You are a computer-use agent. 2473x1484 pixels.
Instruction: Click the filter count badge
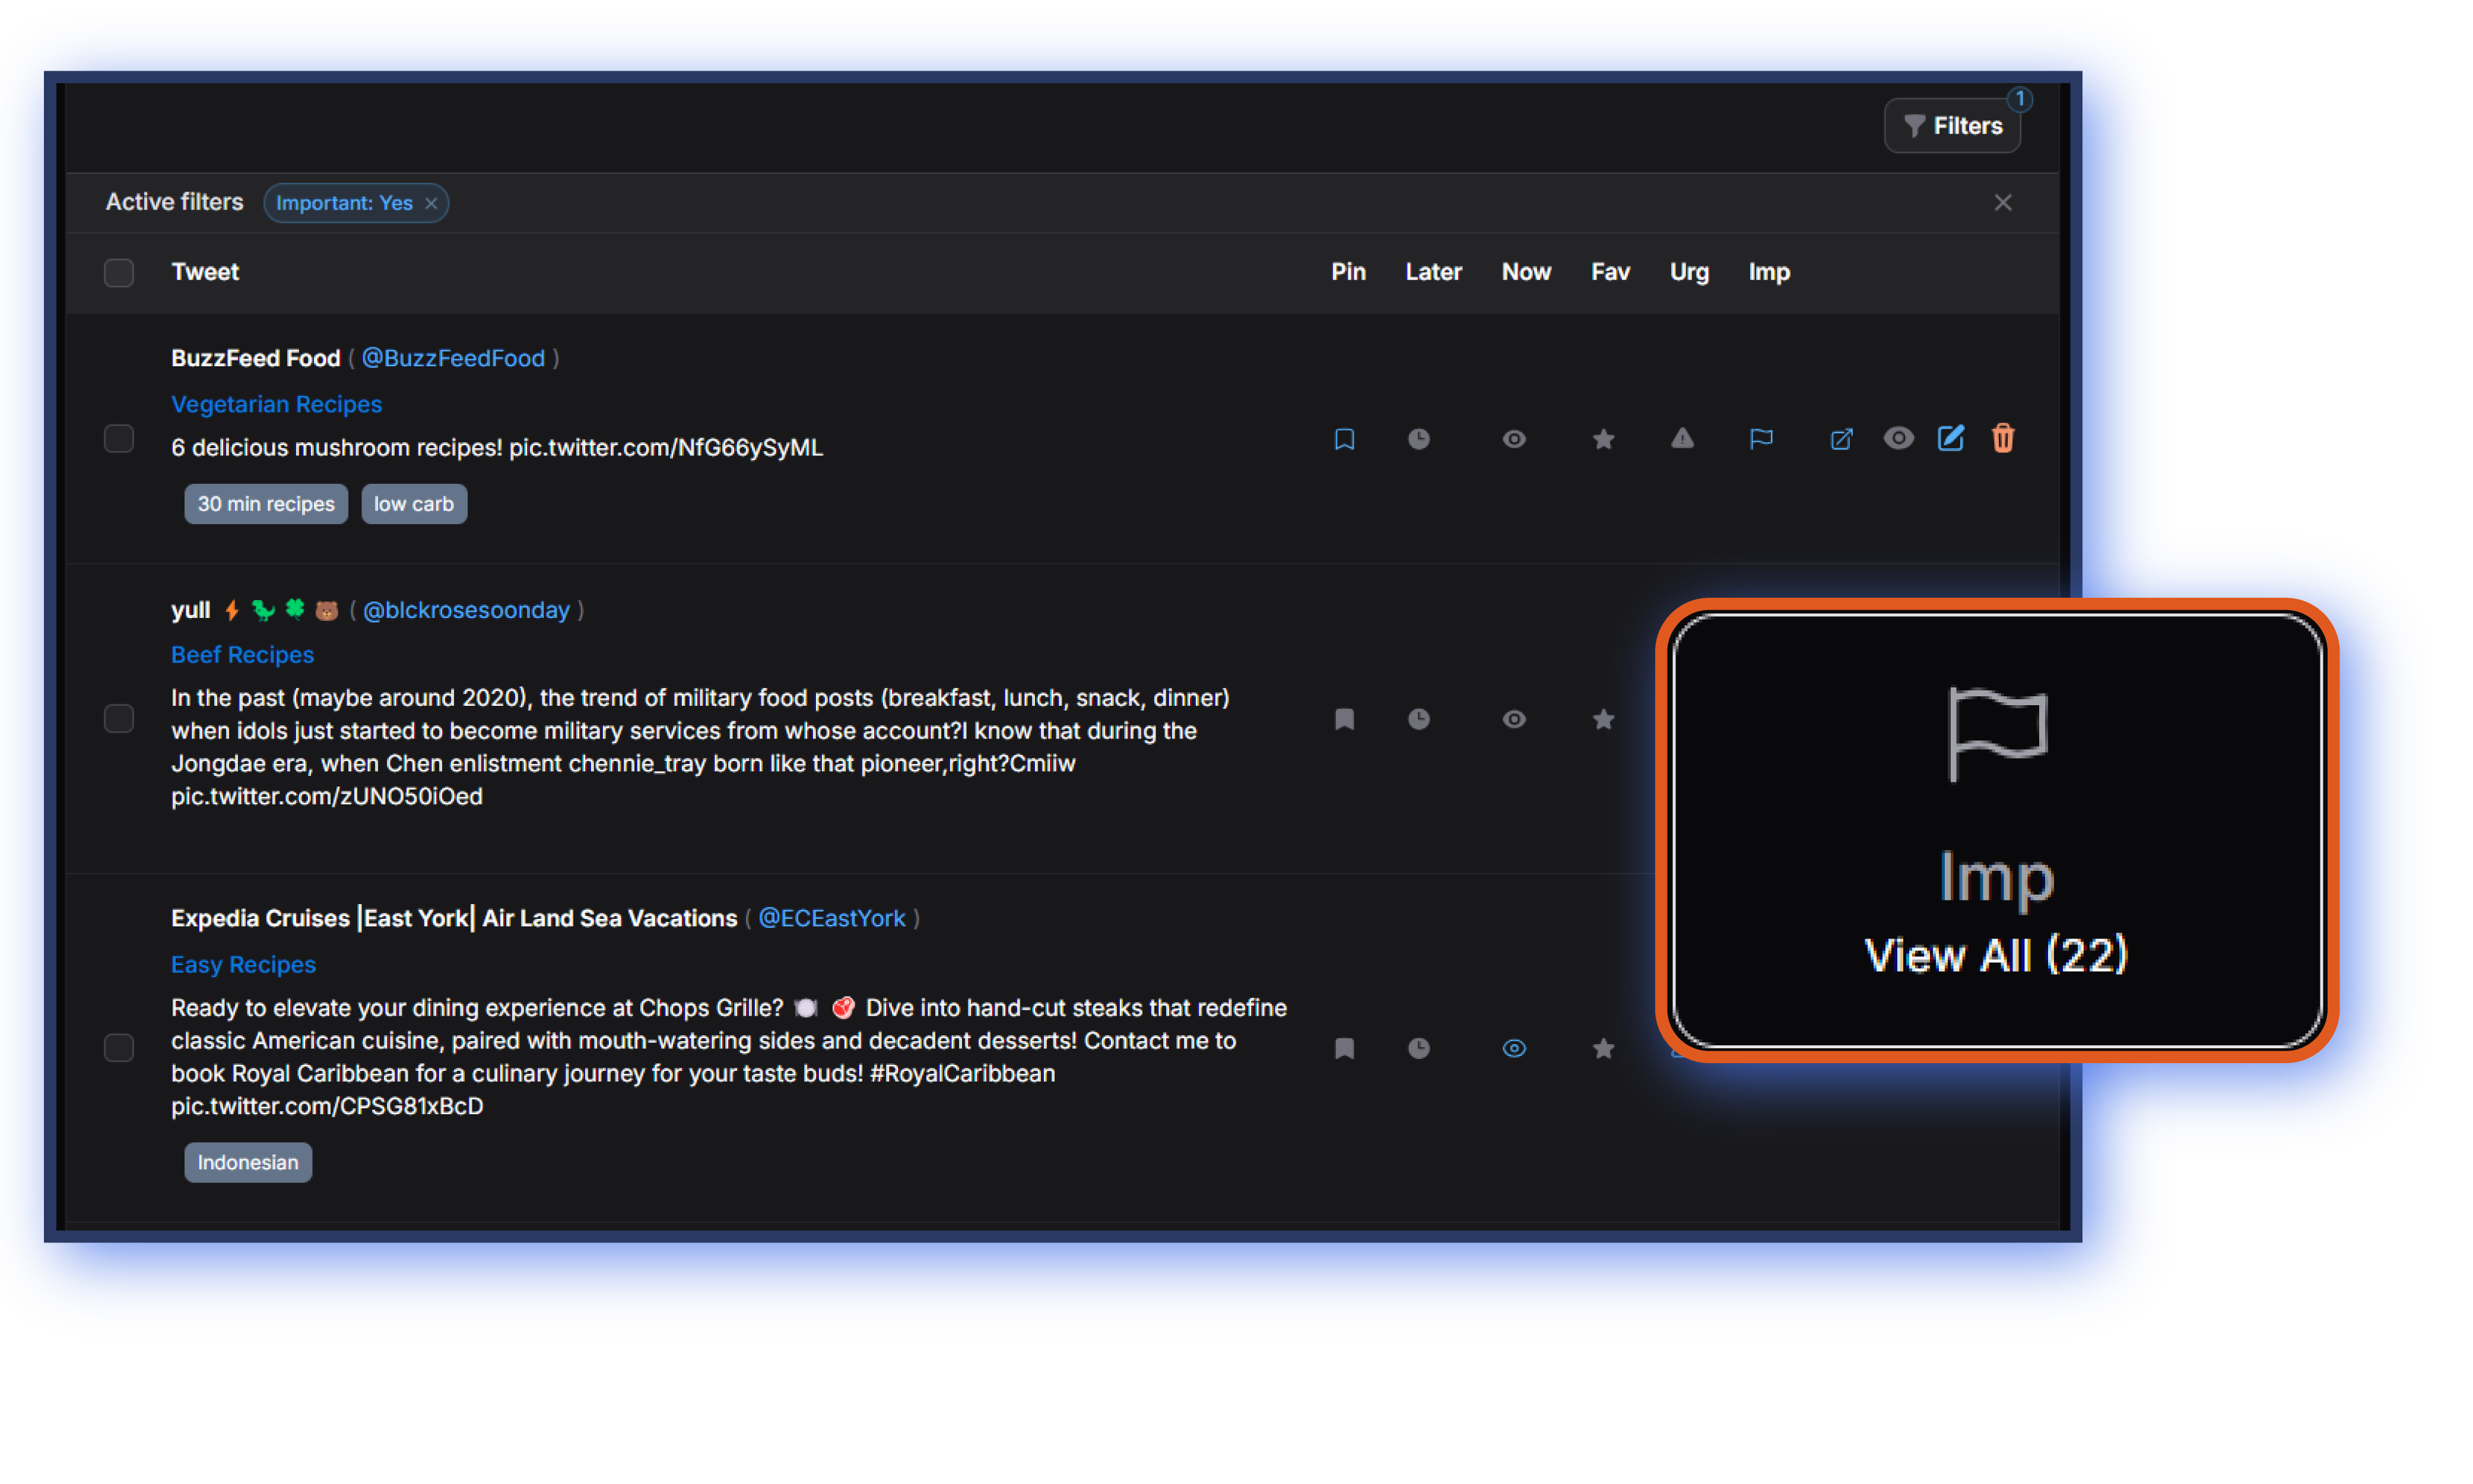pyautogui.click(x=2019, y=99)
